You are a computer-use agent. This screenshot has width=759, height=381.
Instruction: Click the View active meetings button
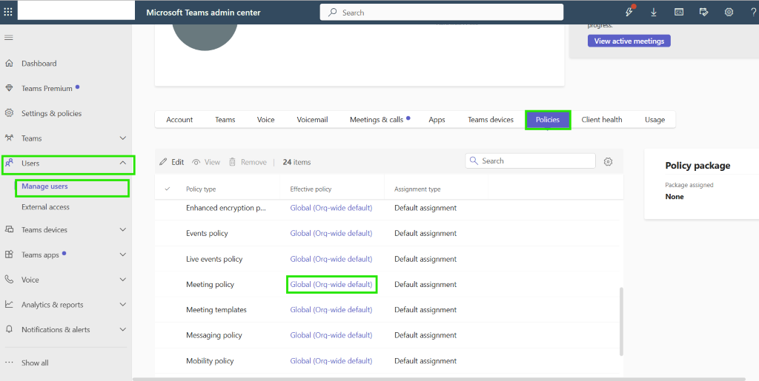pyautogui.click(x=629, y=41)
